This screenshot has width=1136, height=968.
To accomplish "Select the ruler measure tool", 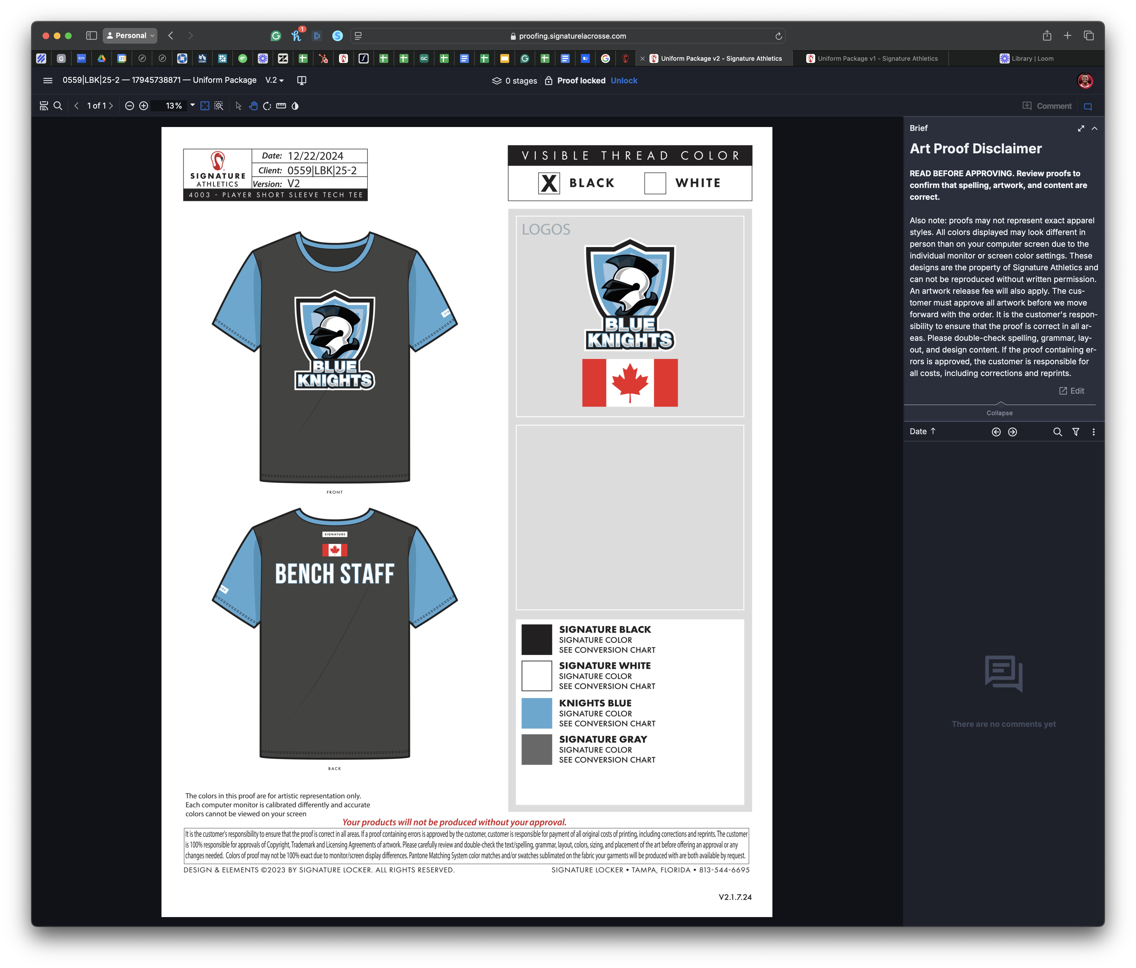I will point(281,106).
